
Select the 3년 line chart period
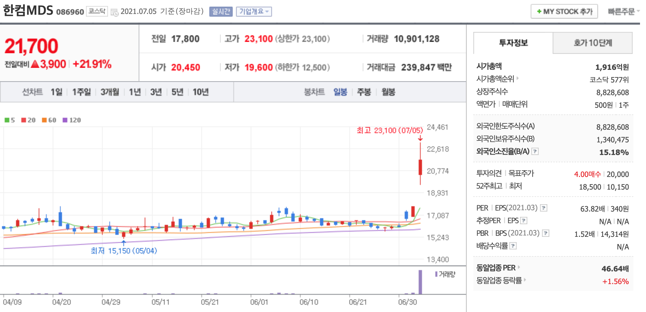[156, 92]
